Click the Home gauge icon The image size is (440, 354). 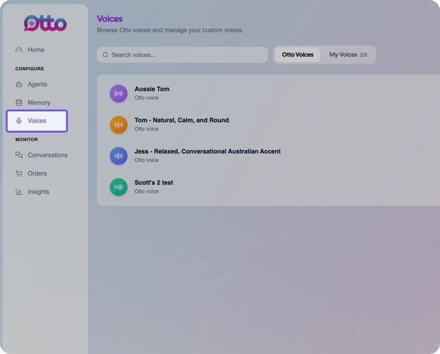click(19, 50)
